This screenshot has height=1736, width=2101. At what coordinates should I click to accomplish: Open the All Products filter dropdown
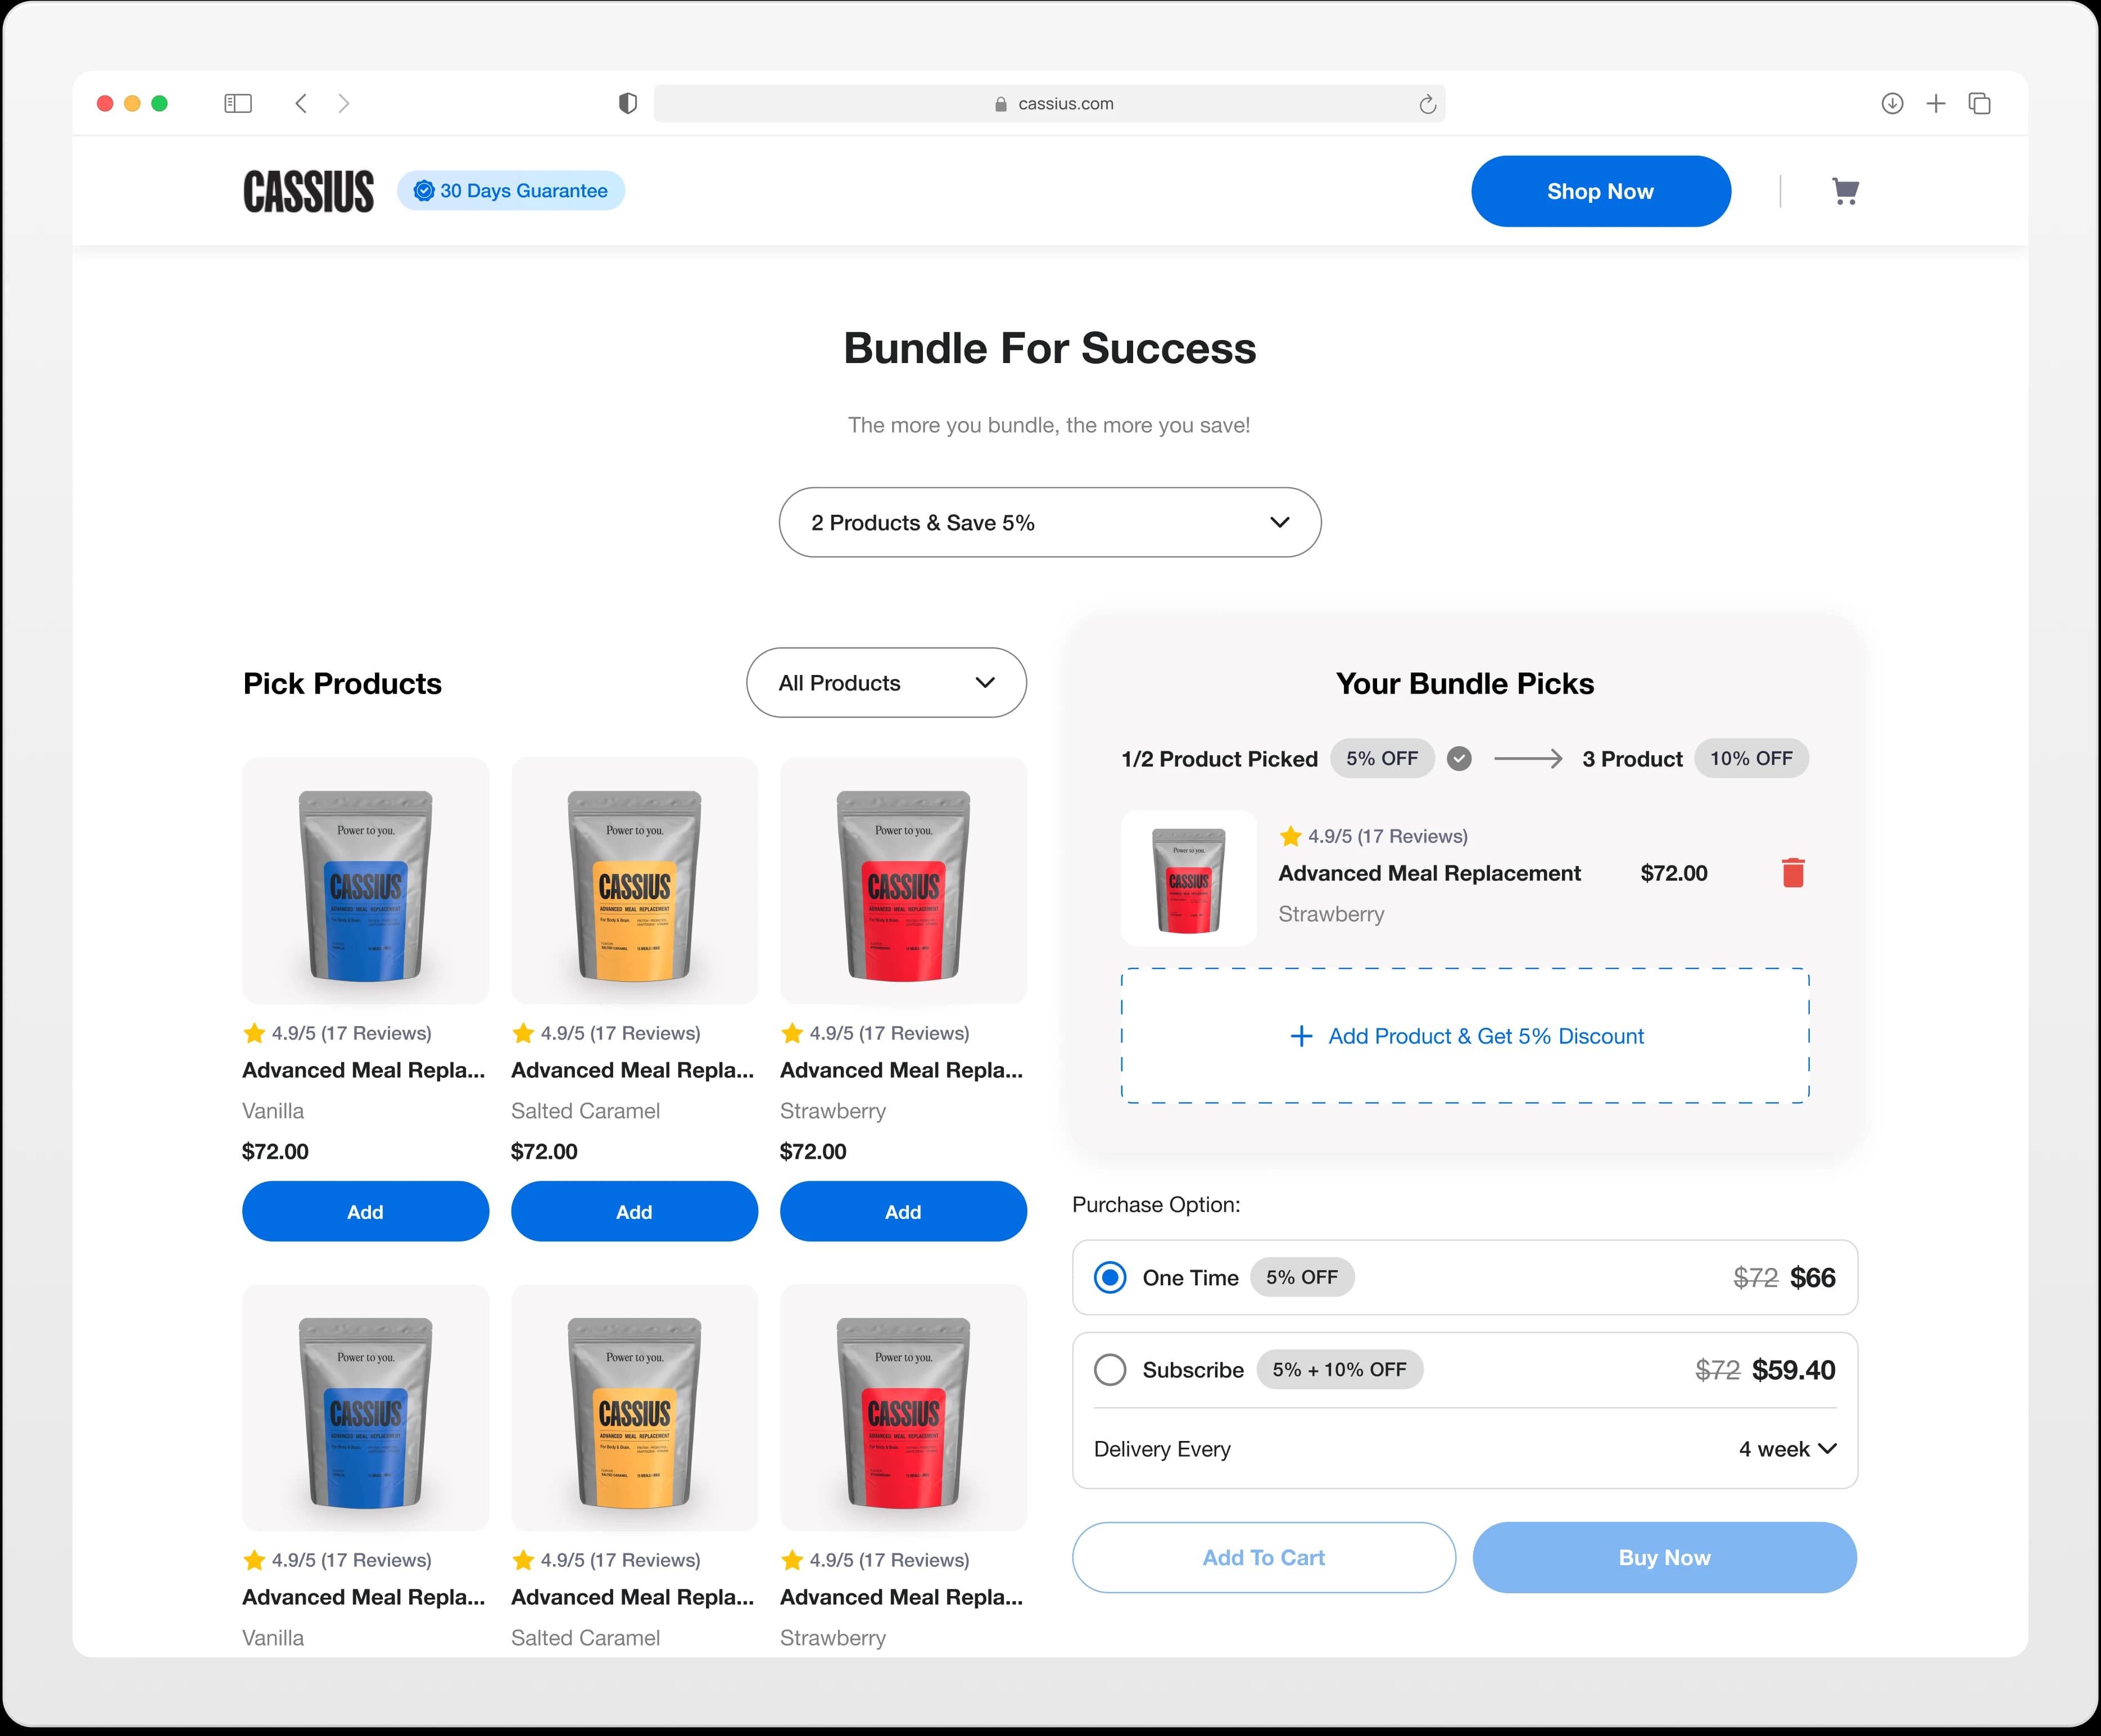coord(885,682)
